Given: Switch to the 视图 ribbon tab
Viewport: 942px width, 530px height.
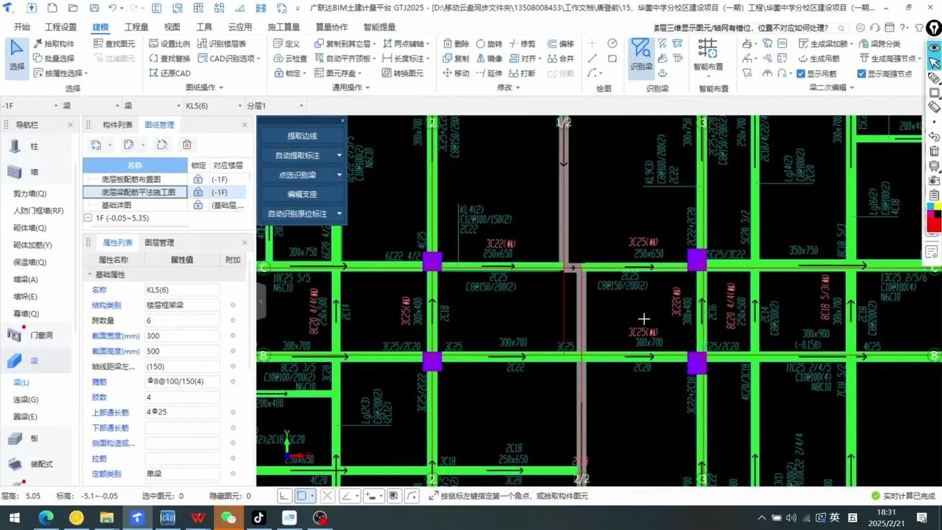Looking at the screenshot, I should coord(171,26).
